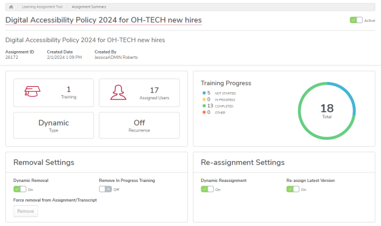Open the 17 Assigned Users count
381x226 pixels.
click(x=154, y=90)
